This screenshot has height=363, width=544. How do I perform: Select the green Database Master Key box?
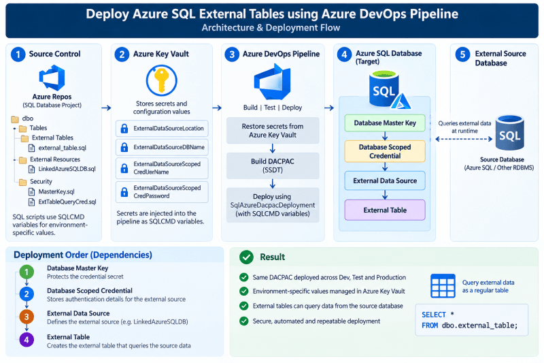pos(385,123)
